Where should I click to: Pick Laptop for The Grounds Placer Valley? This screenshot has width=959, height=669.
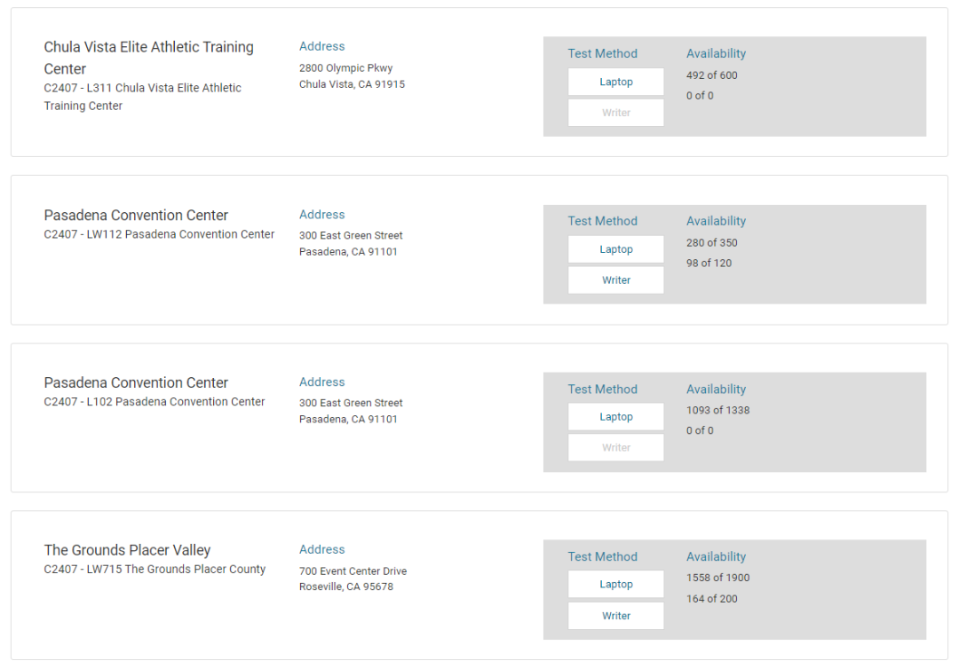pos(615,585)
